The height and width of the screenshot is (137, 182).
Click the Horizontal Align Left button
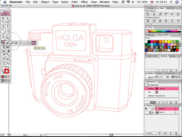pos(148,14)
